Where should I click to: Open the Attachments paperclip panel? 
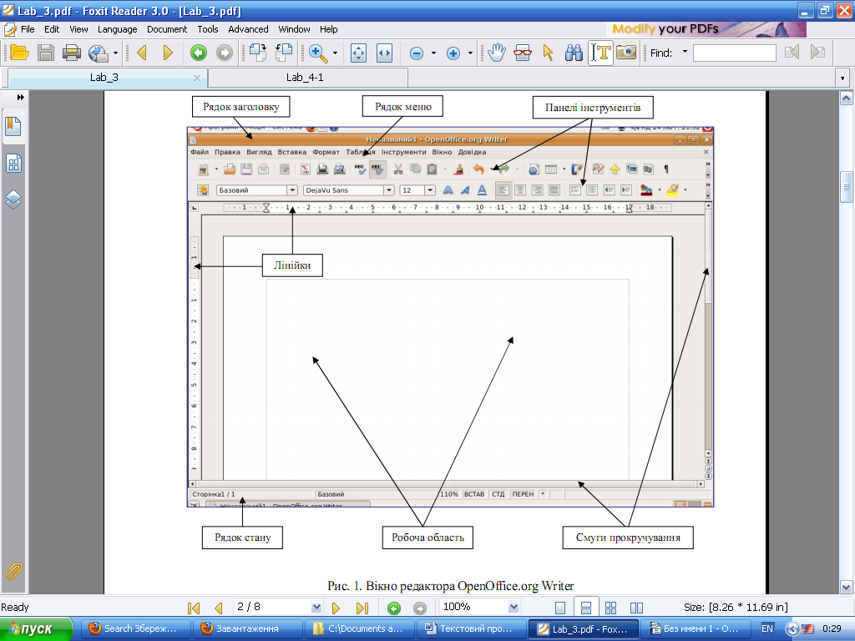tap(13, 572)
